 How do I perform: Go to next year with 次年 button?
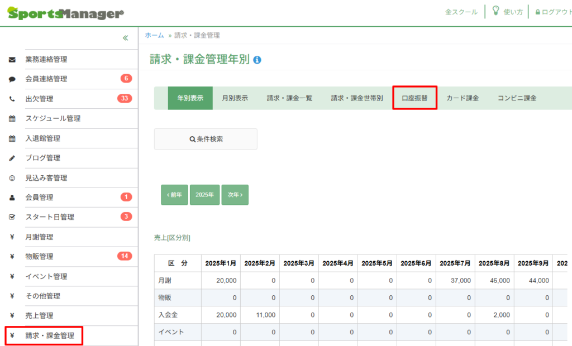tap(235, 195)
